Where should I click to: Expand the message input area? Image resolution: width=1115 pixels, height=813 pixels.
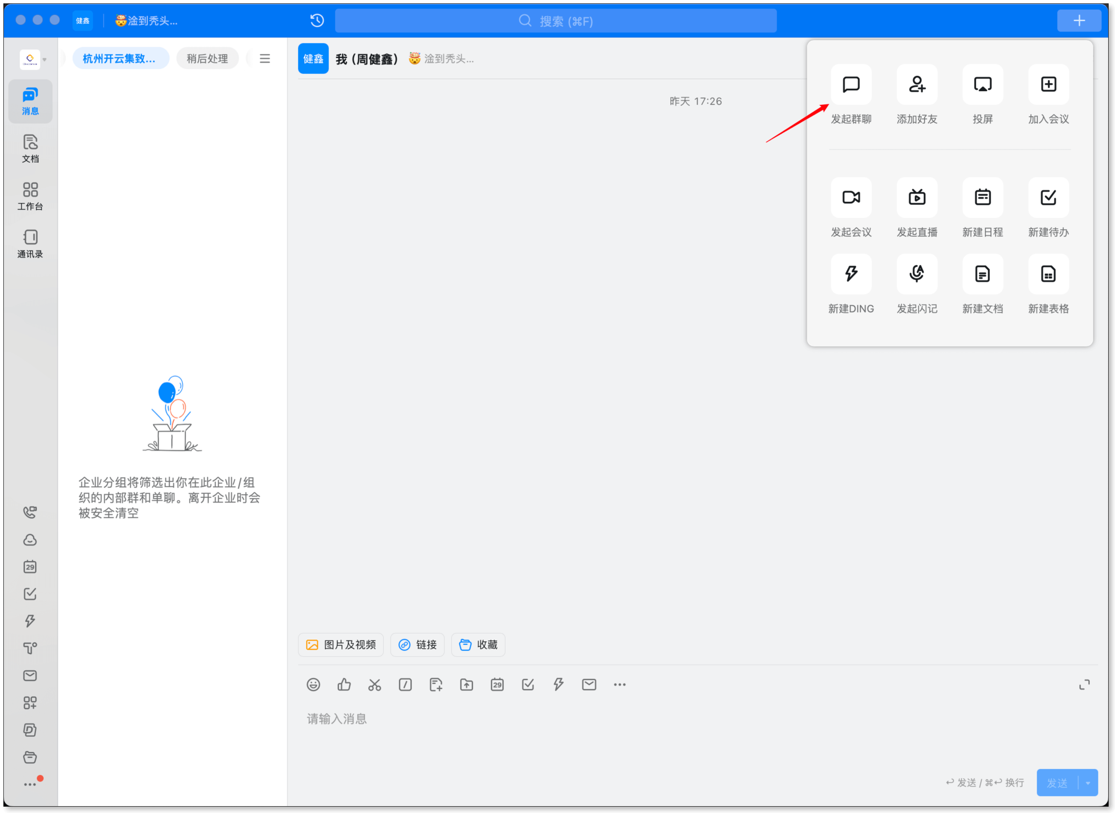(x=1084, y=685)
